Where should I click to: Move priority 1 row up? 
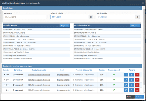tap(5, 75)
